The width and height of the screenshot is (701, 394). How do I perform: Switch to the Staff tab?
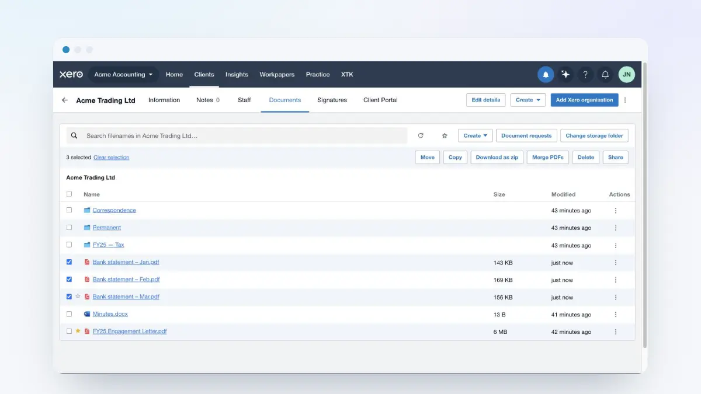tap(244, 100)
